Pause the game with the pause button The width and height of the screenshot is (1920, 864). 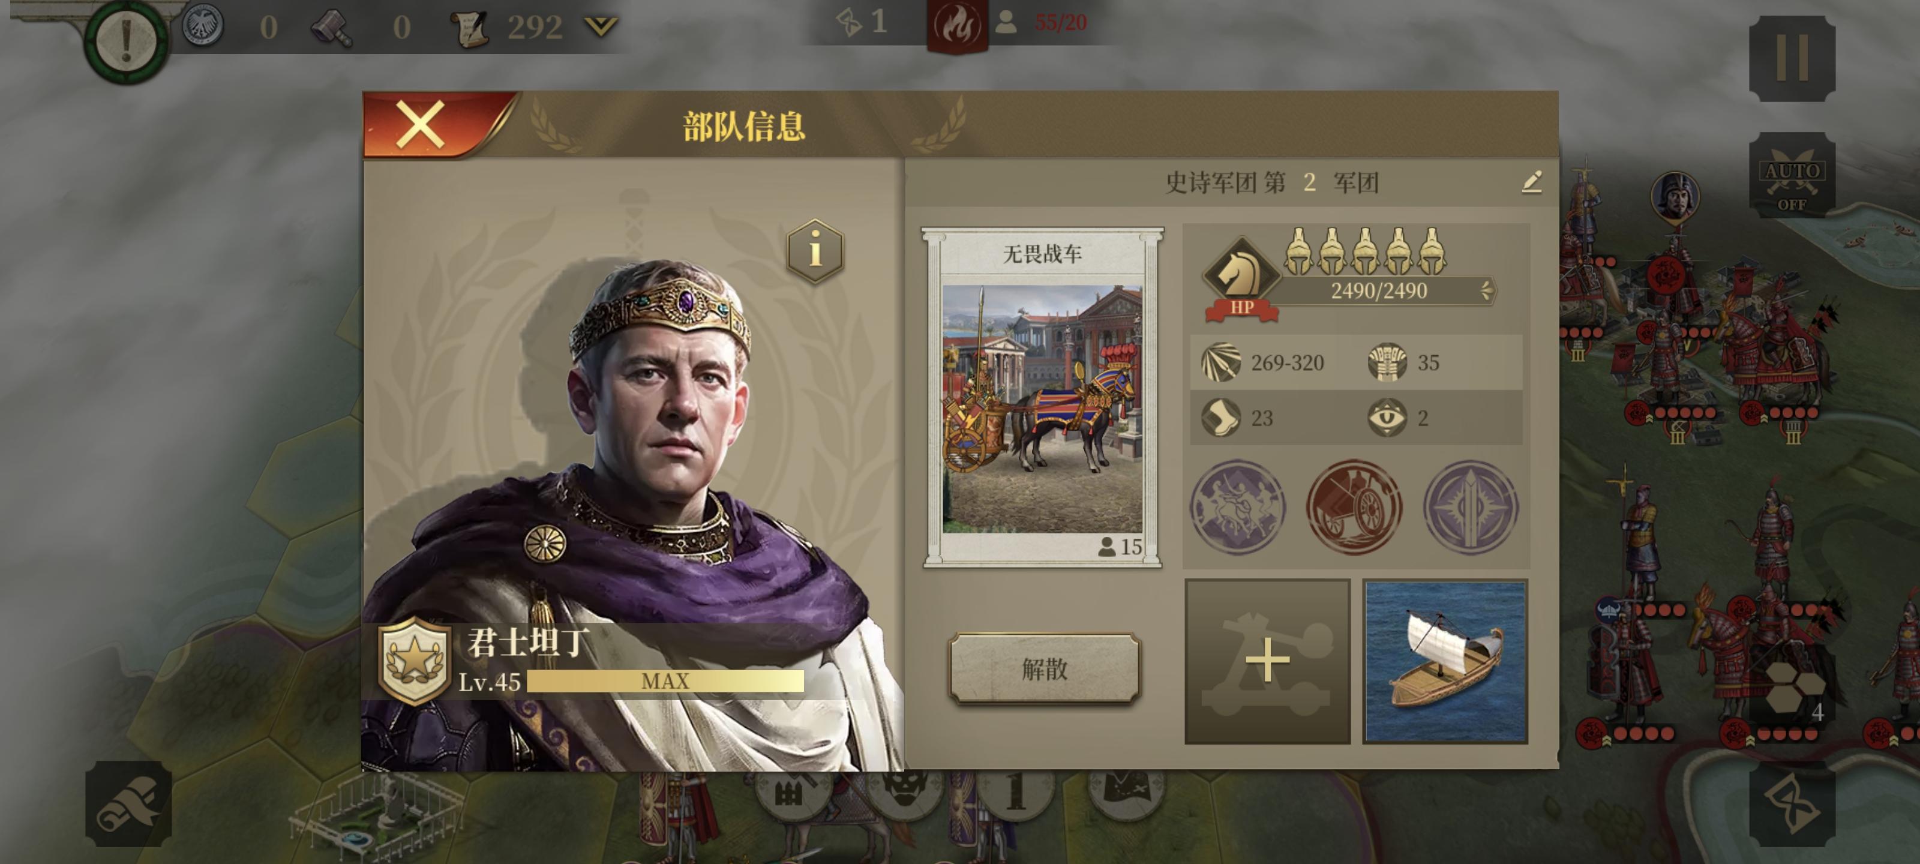[x=1791, y=58]
